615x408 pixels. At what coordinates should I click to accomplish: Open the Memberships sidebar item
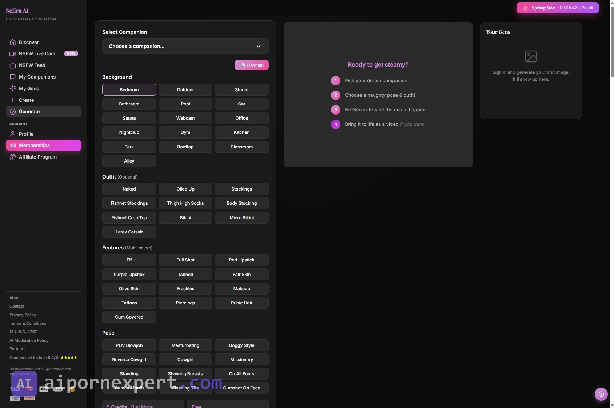pyautogui.click(x=44, y=145)
